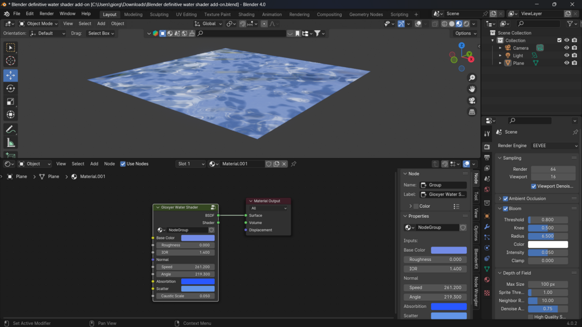582x327 pixels.
Task: Select the Transform tool
Action: [x=10, y=115]
